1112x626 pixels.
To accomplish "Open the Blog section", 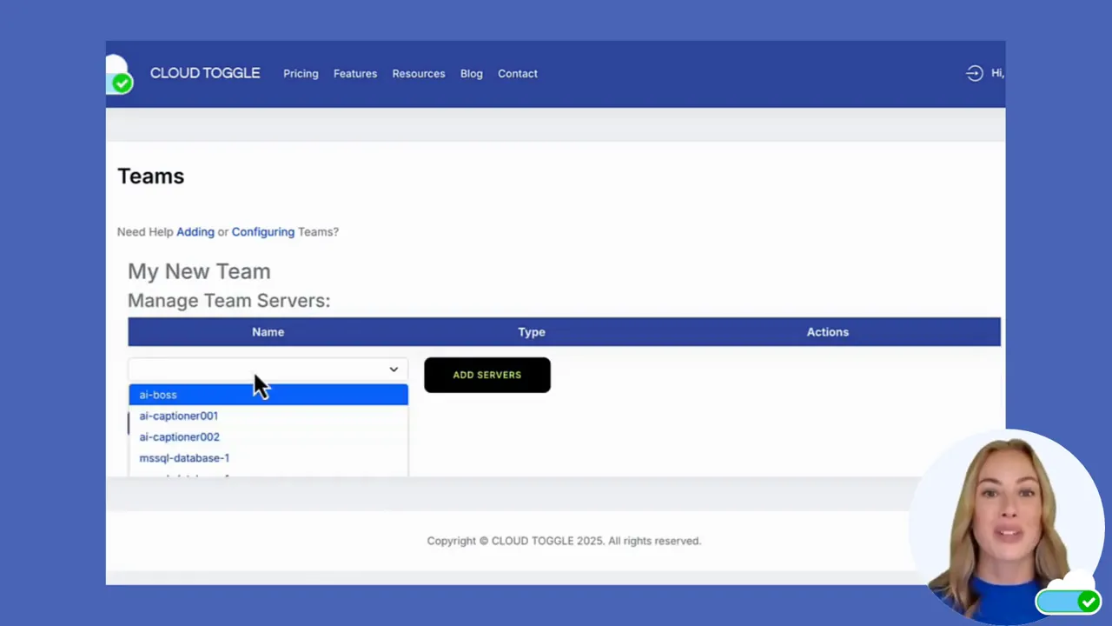I will pyautogui.click(x=471, y=73).
